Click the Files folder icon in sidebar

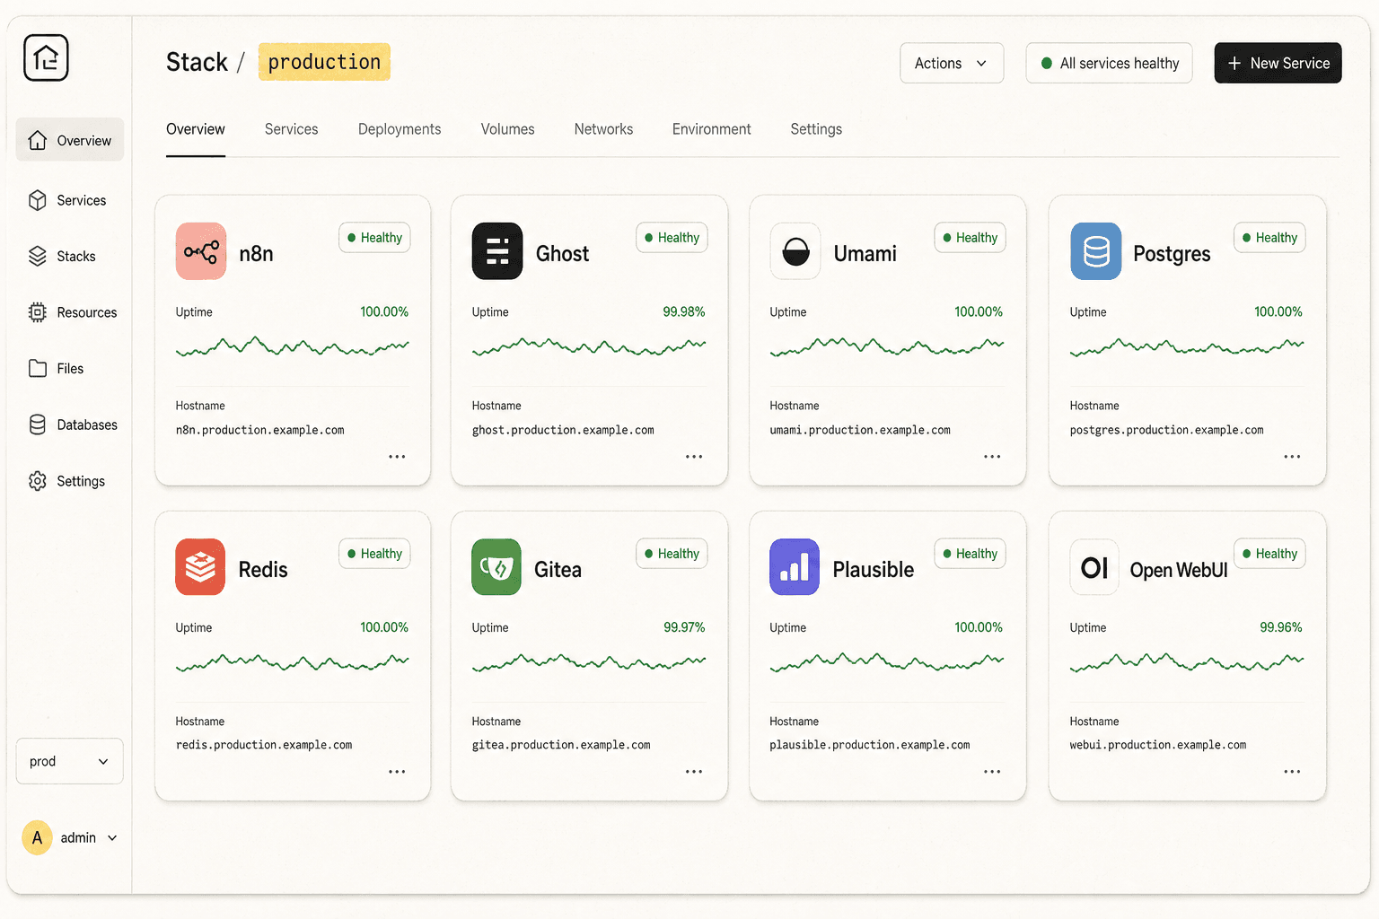[38, 369]
